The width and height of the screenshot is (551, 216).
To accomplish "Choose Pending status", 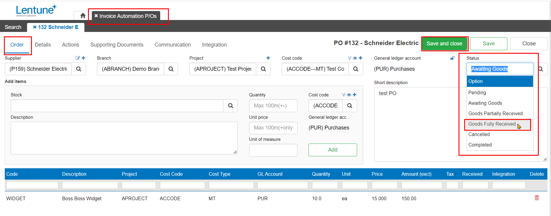I will point(500,92).
